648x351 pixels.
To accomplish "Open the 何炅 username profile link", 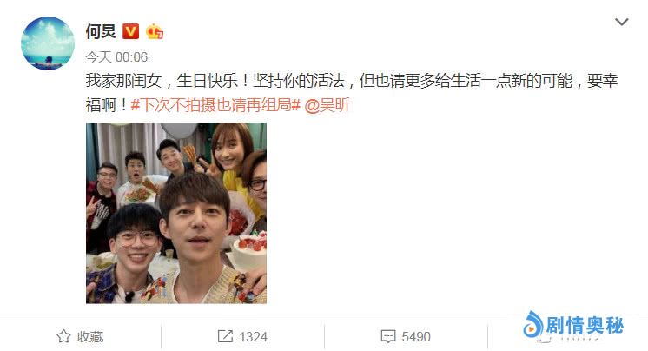I will coord(101,31).
